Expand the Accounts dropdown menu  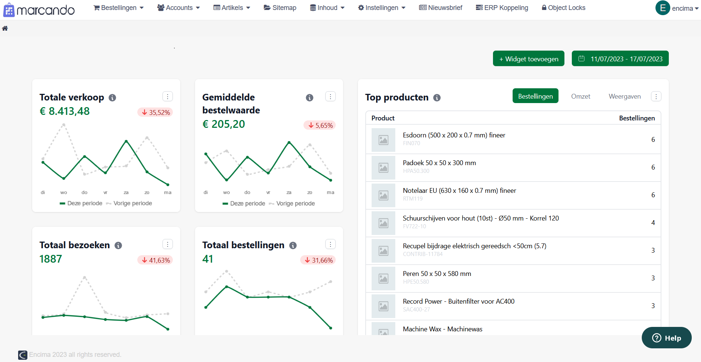coord(178,8)
